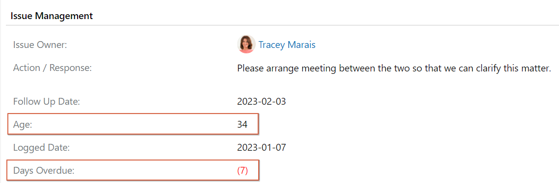
Task: Open Tracey Marais profile link
Action: (x=287, y=45)
